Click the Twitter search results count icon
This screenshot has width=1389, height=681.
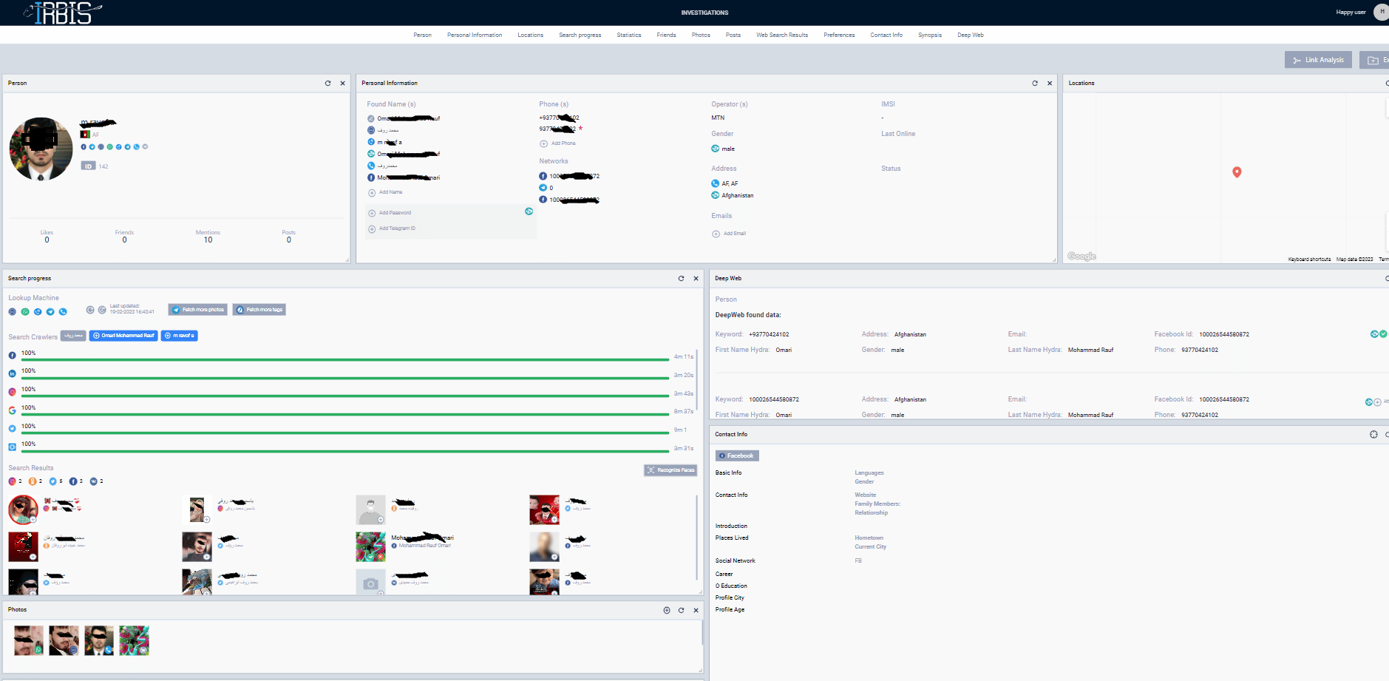pyautogui.click(x=52, y=481)
